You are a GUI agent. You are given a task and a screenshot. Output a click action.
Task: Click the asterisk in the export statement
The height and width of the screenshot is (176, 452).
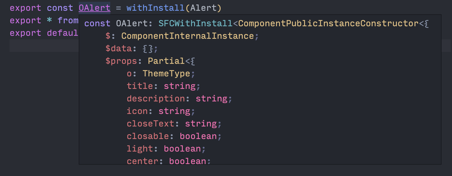coord(49,20)
